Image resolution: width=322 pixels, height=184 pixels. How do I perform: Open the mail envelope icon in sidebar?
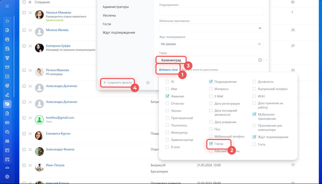(7, 67)
